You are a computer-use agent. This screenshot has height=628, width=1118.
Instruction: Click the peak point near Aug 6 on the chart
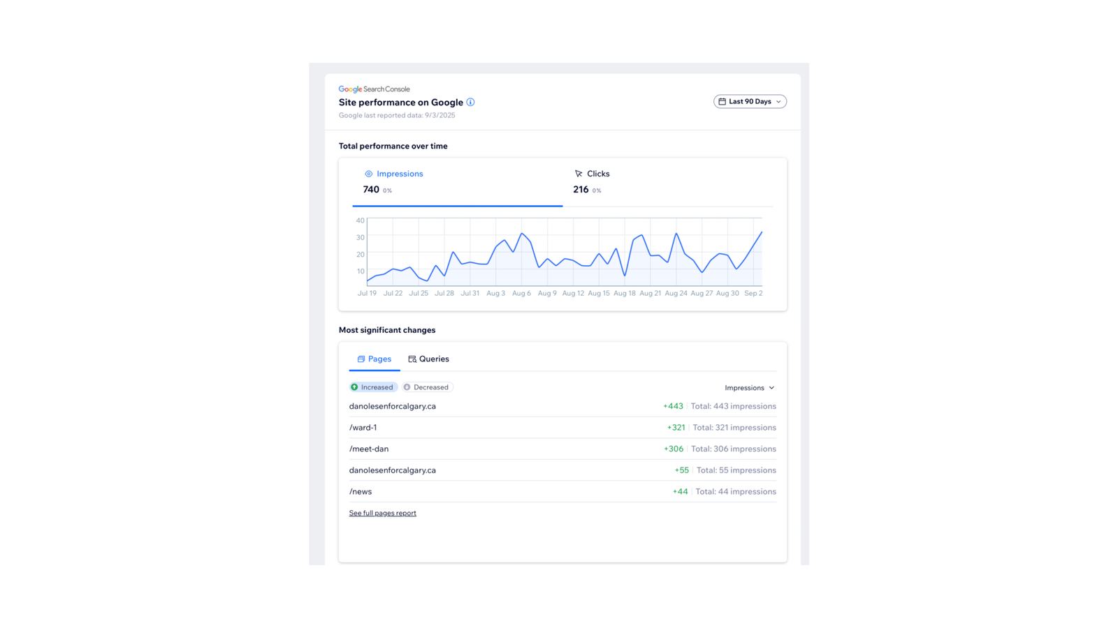point(523,234)
